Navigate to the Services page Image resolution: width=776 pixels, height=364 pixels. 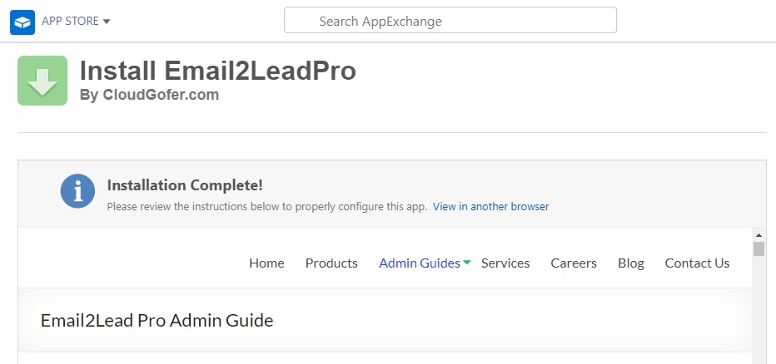click(505, 263)
